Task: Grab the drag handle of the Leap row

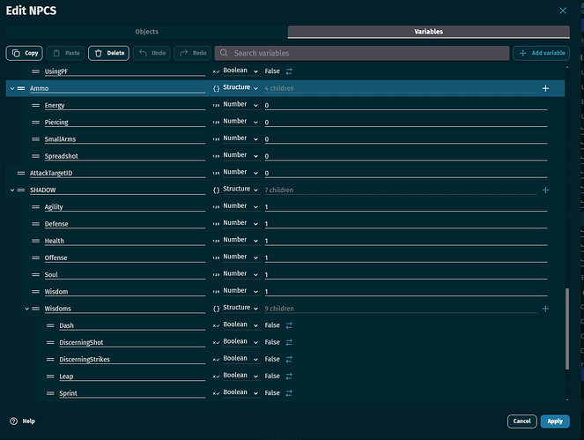Action: click(x=50, y=377)
